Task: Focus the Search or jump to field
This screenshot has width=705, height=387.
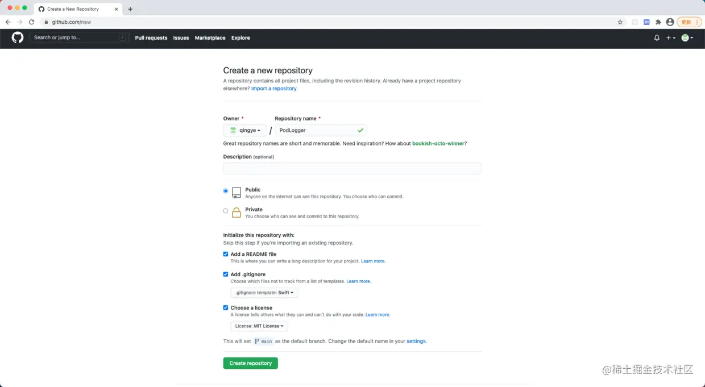Action: pyautogui.click(x=79, y=38)
